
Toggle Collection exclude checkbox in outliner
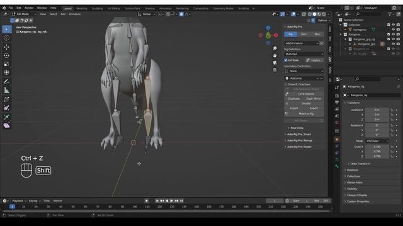(x=389, y=25)
